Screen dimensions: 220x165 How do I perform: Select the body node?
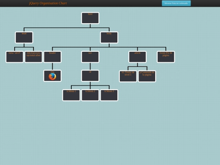[x=109, y=37]
